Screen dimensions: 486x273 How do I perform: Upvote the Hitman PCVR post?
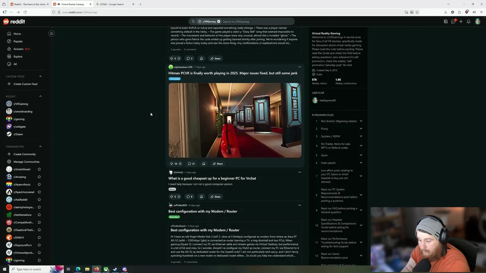(x=171, y=164)
